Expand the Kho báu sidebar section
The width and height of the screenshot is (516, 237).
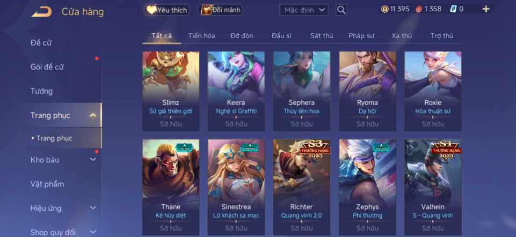pyautogui.click(x=93, y=160)
